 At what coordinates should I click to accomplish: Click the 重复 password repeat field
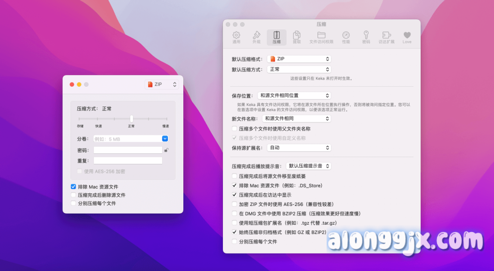tap(128, 161)
